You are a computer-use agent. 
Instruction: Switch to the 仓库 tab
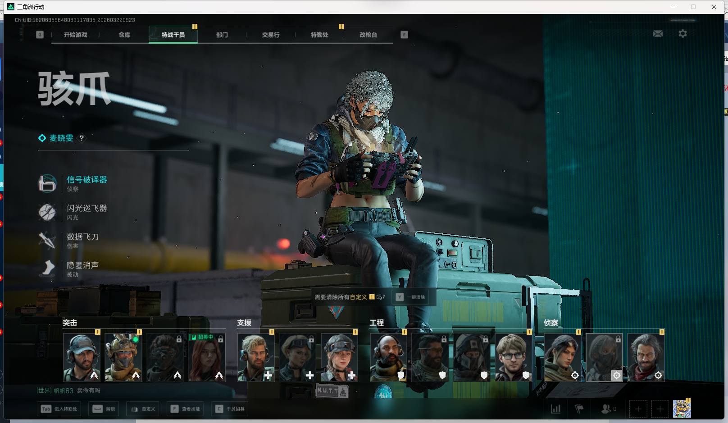click(x=124, y=35)
